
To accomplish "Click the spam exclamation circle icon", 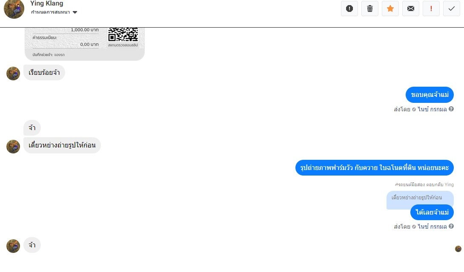I will tap(349, 8).
